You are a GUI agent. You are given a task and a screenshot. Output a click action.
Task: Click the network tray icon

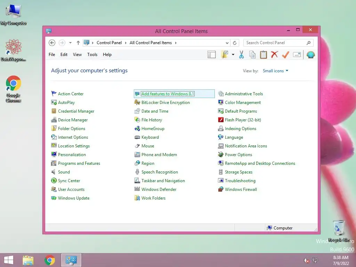tap(315, 260)
